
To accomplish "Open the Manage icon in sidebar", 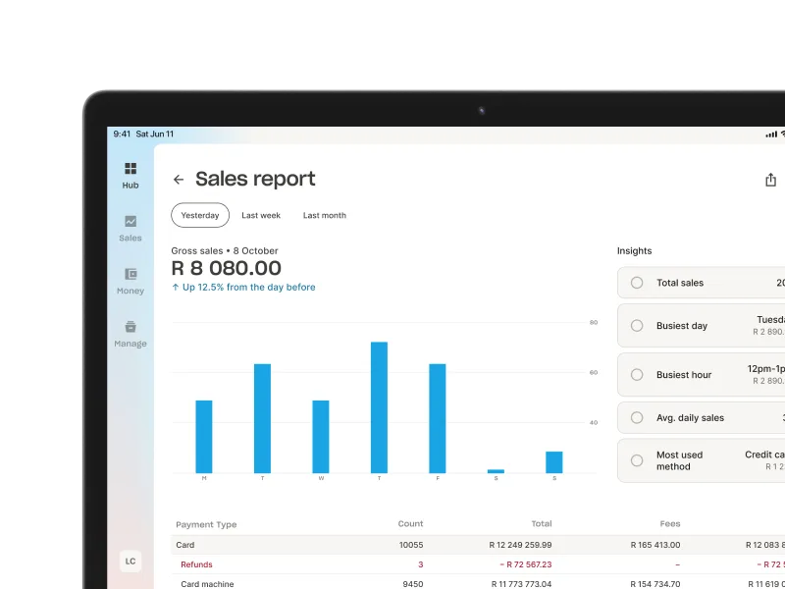I will pos(131,327).
